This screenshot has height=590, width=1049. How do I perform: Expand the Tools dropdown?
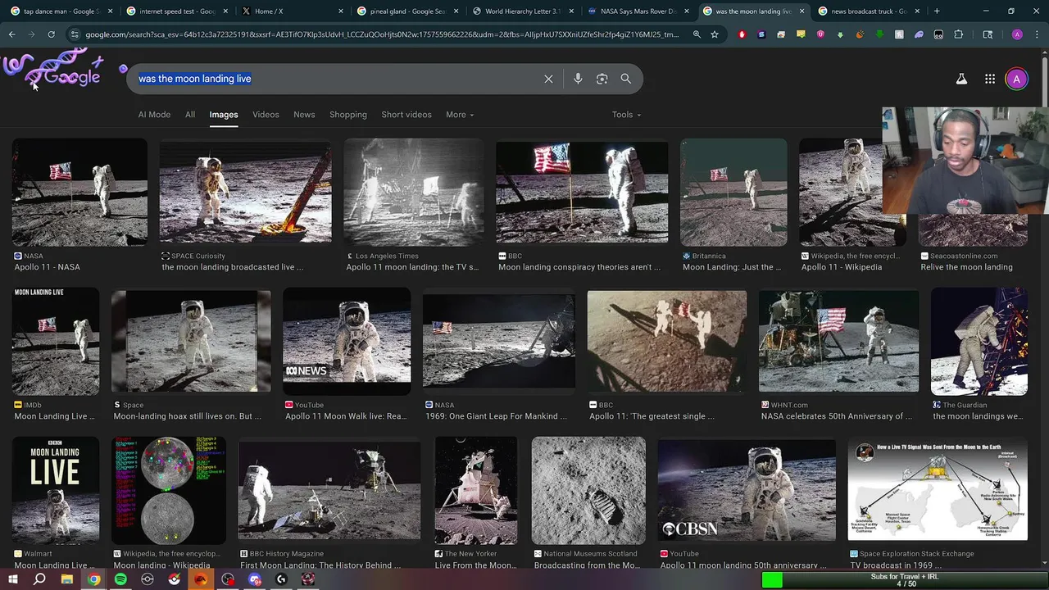tap(626, 115)
